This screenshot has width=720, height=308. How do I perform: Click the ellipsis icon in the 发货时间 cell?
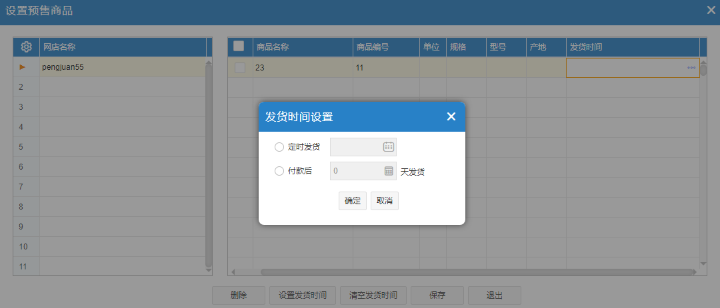click(691, 68)
